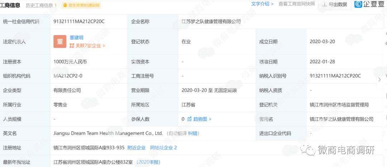387x167 pixels.
Task: Click the 2020年报 annual report link
Action: point(149,162)
